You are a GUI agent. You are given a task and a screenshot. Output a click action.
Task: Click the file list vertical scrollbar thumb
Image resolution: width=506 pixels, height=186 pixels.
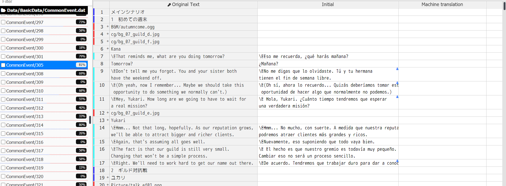(90, 120)
